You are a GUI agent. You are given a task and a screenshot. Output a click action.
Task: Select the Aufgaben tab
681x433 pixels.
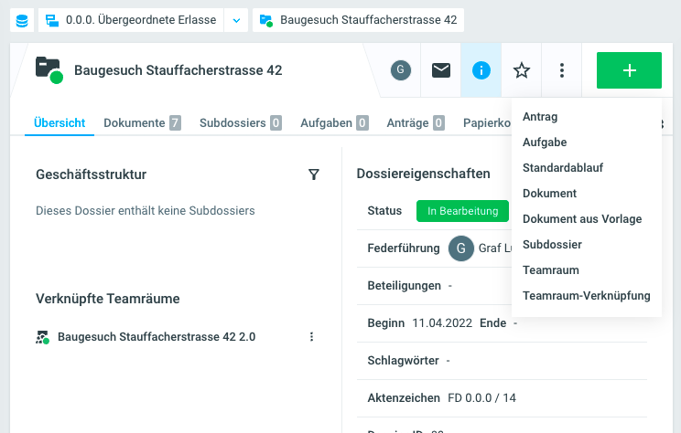click(334, 122)
